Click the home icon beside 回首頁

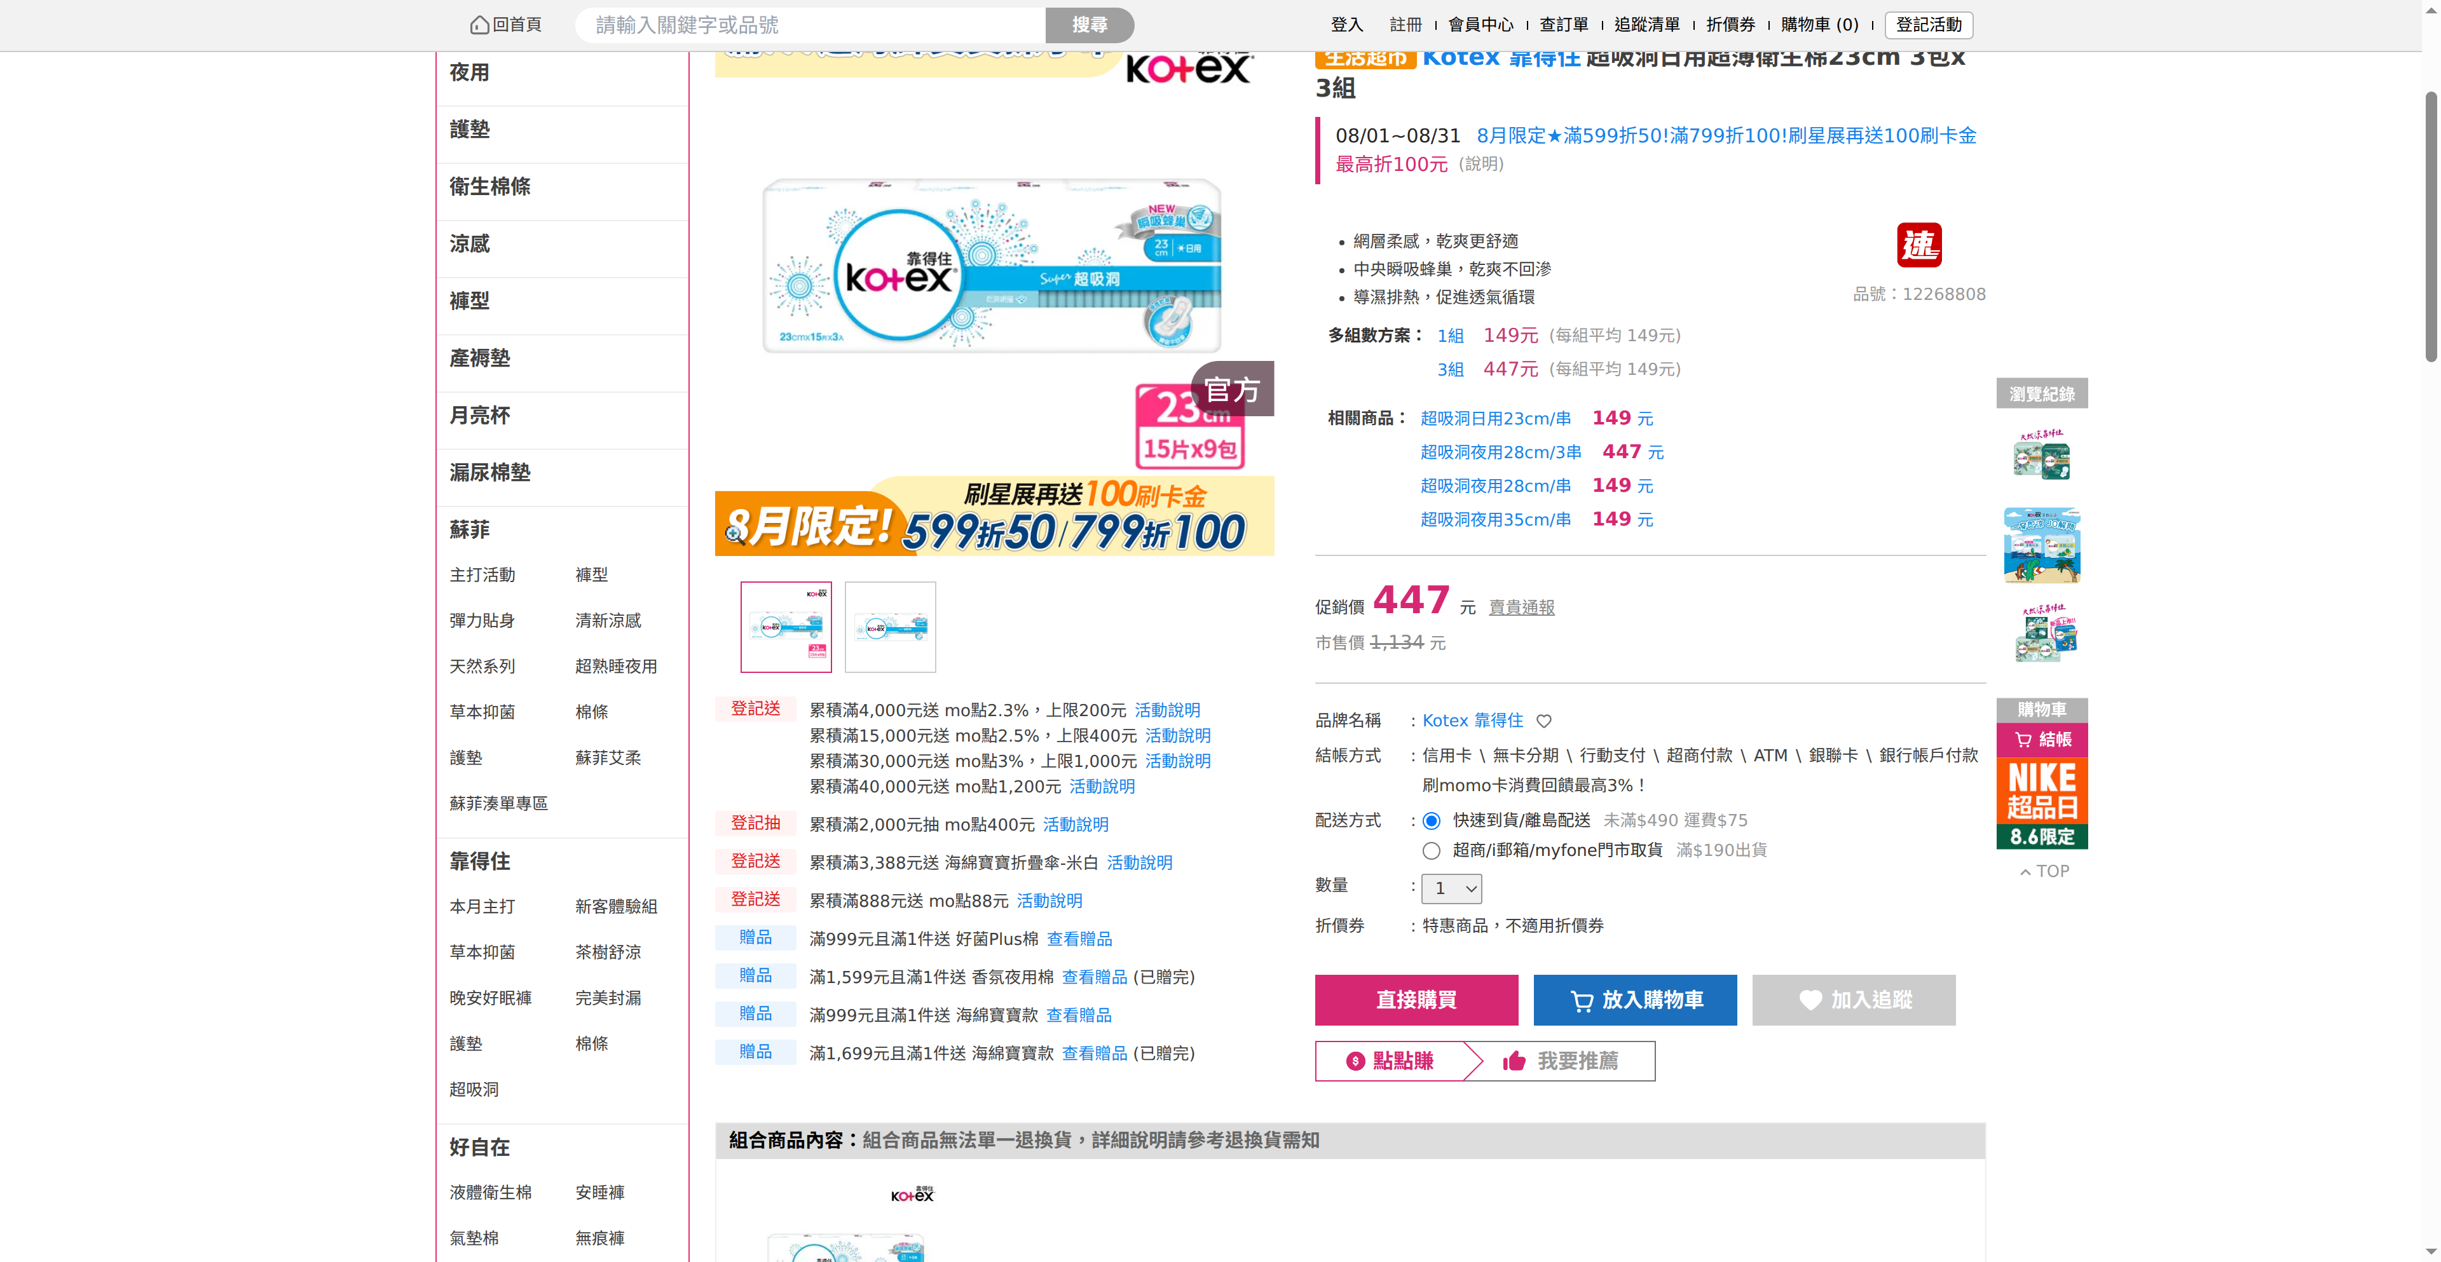pos(479,25)
